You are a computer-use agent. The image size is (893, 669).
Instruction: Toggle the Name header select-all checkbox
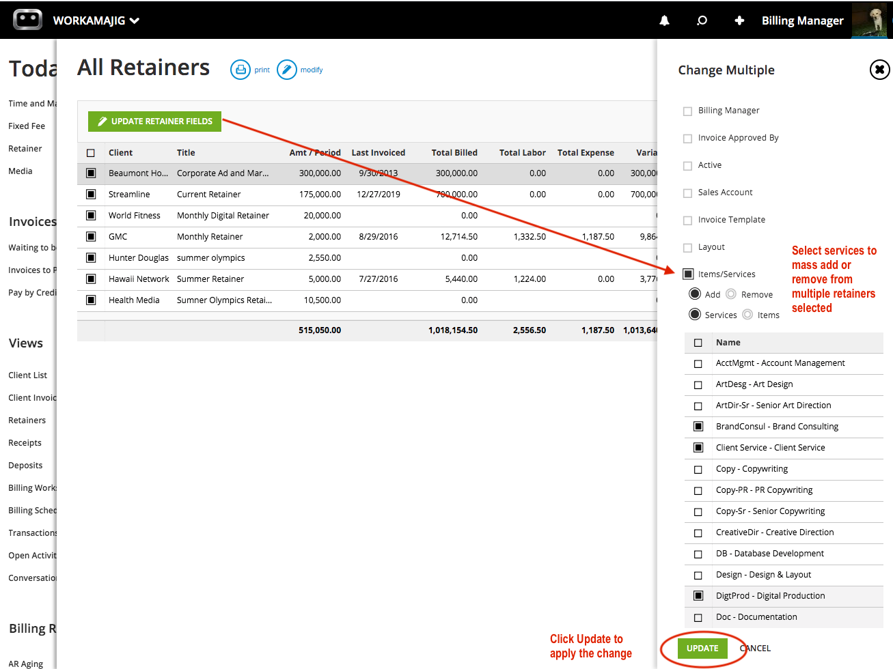click(698, 343)
